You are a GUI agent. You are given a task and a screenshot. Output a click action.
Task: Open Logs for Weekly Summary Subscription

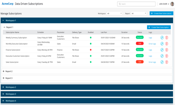(150, 38)
